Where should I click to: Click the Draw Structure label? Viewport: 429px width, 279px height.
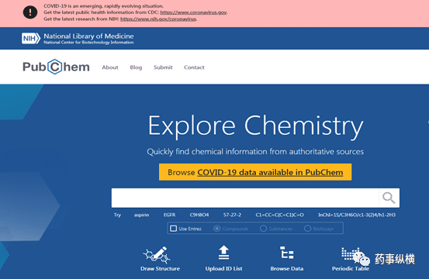coord(160,269)
